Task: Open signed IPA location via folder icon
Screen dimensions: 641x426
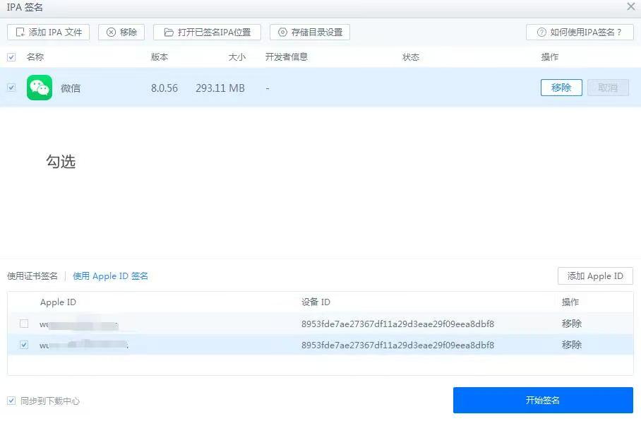Action: click(x=169, y=31)
